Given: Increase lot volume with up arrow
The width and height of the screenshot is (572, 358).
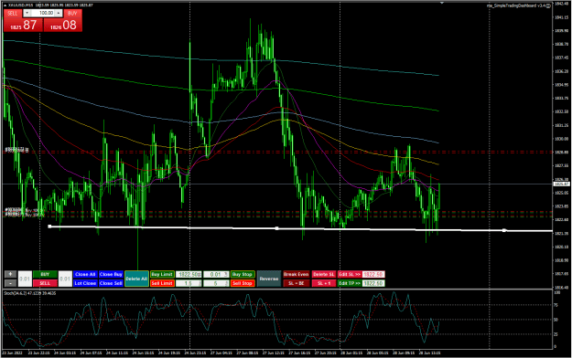Looking at the screenshot, I should pyautogui.click(x=59, y=13).
